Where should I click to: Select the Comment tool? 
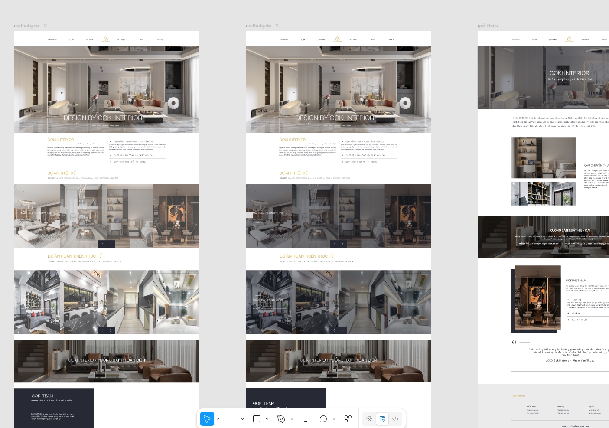[323, 419]
